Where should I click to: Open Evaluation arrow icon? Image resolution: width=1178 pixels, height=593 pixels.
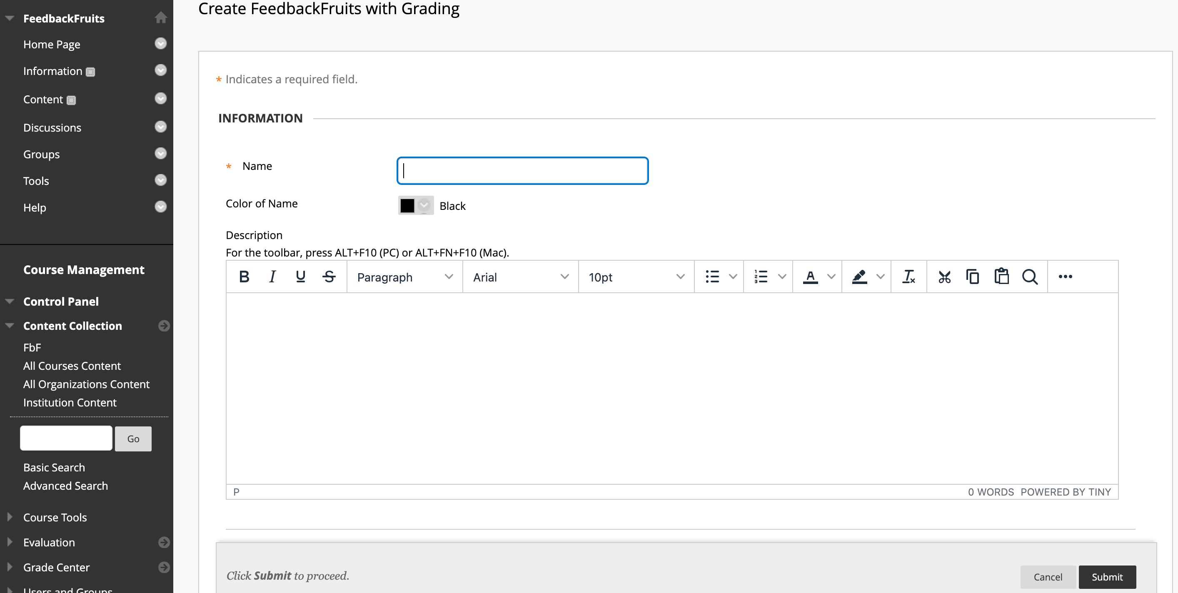(164, 543)
